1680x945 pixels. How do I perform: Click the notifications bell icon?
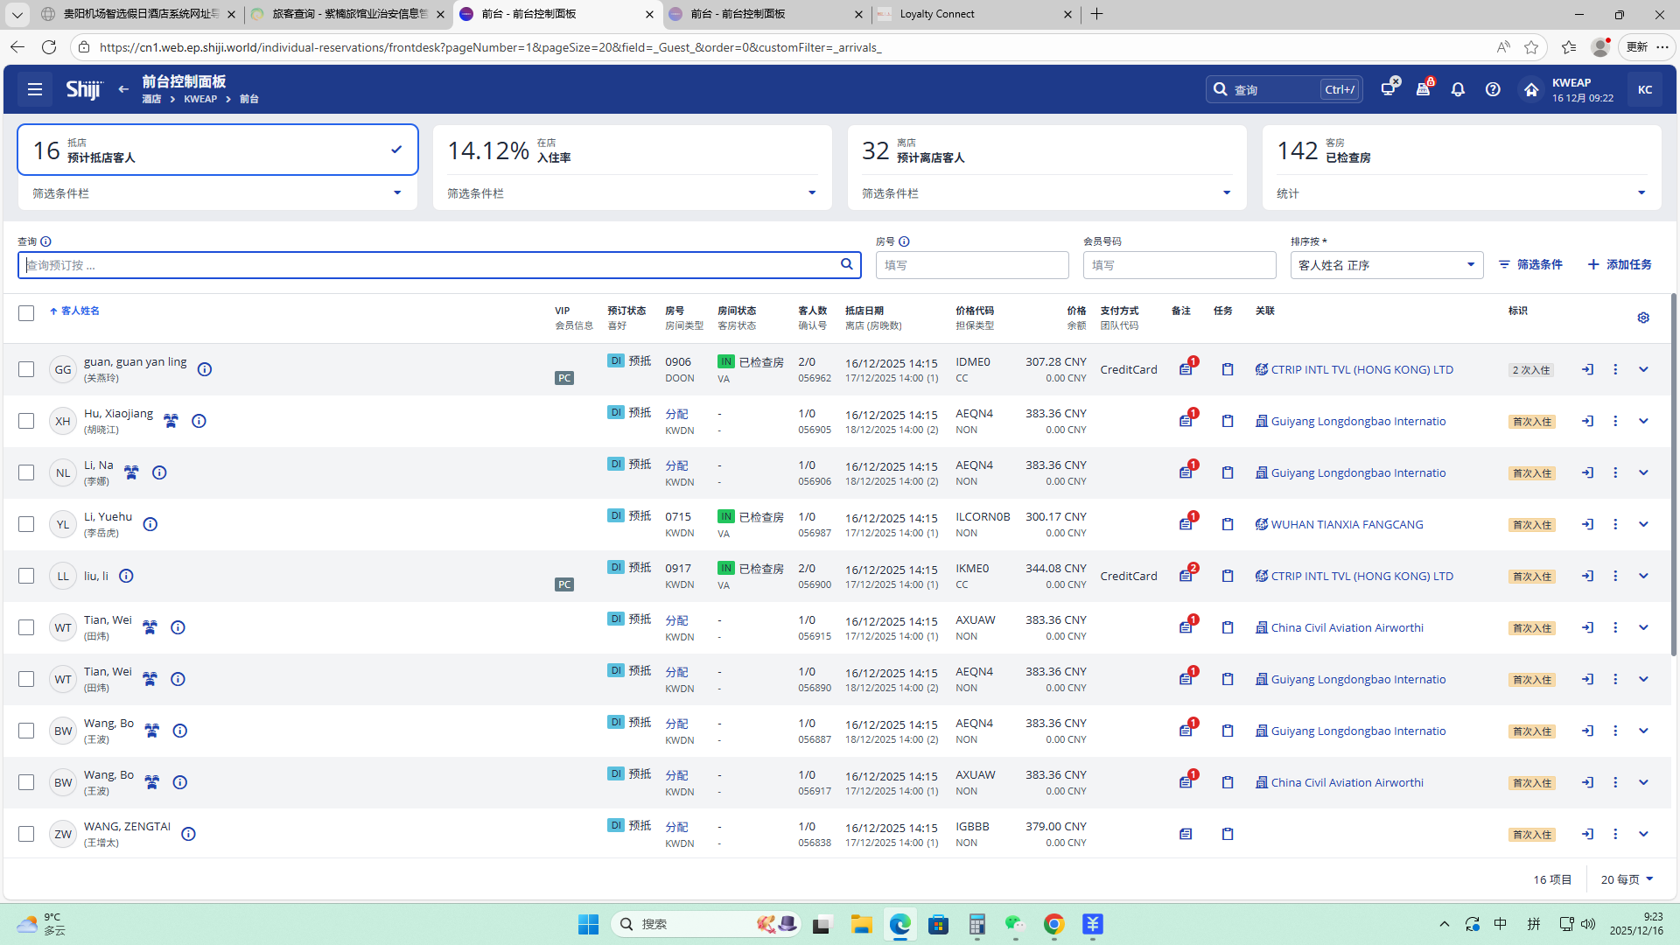(1458, 89)
